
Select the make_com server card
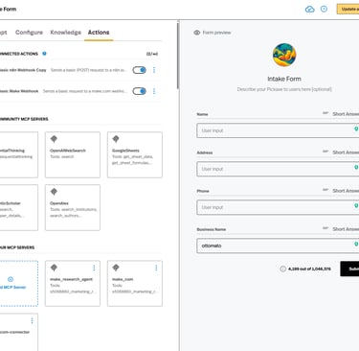pos(135,284)
